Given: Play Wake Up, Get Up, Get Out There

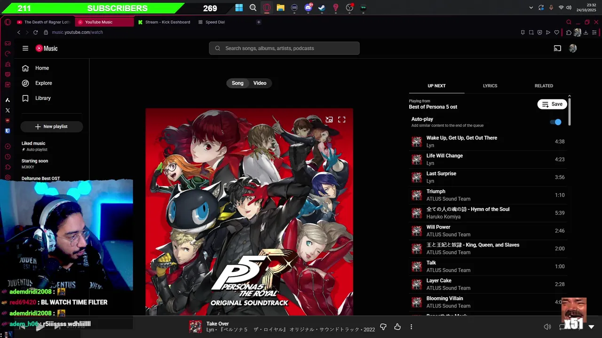Looking at the screenshot, I should click(488, 142).
